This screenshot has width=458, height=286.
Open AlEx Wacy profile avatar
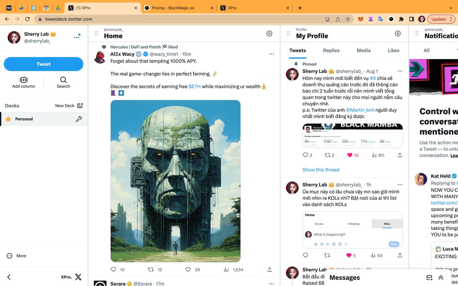(x=100, y=57)
